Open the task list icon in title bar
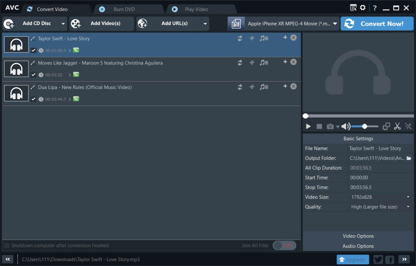The image size is (416, 266). pos(353,8)
